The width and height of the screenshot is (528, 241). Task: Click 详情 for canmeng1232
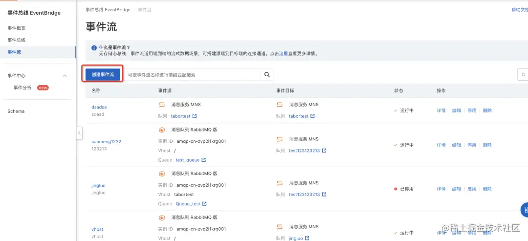tap(441, 145)
